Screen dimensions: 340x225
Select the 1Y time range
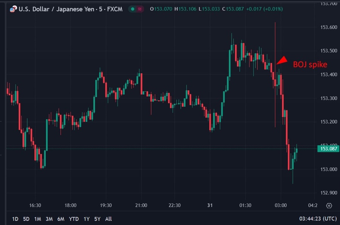(87, 219)
